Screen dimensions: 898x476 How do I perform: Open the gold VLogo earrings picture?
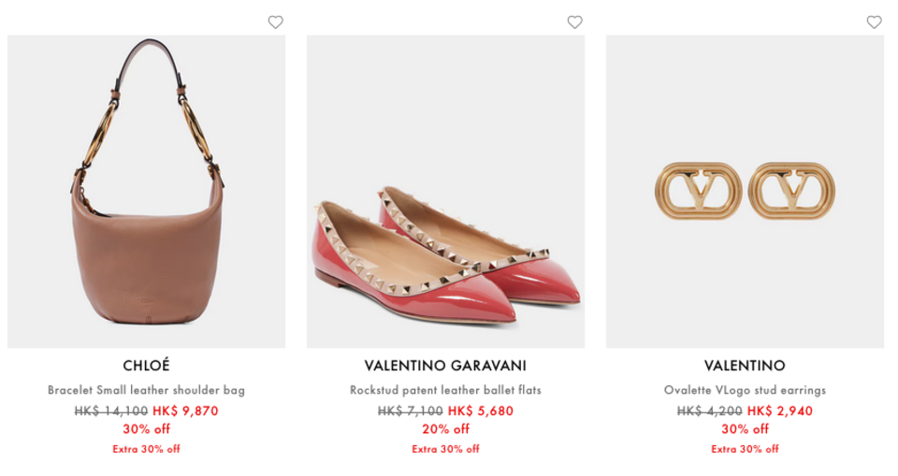pyautogui.click(x=746, y=192)
